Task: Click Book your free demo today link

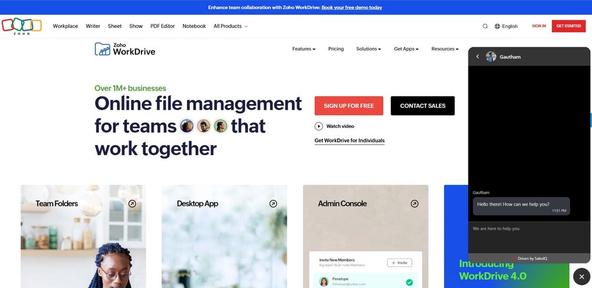Action: coord(352,8)
